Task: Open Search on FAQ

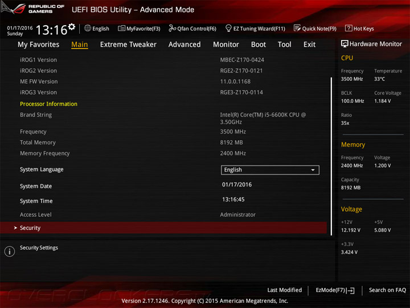Action: (387, 290)
